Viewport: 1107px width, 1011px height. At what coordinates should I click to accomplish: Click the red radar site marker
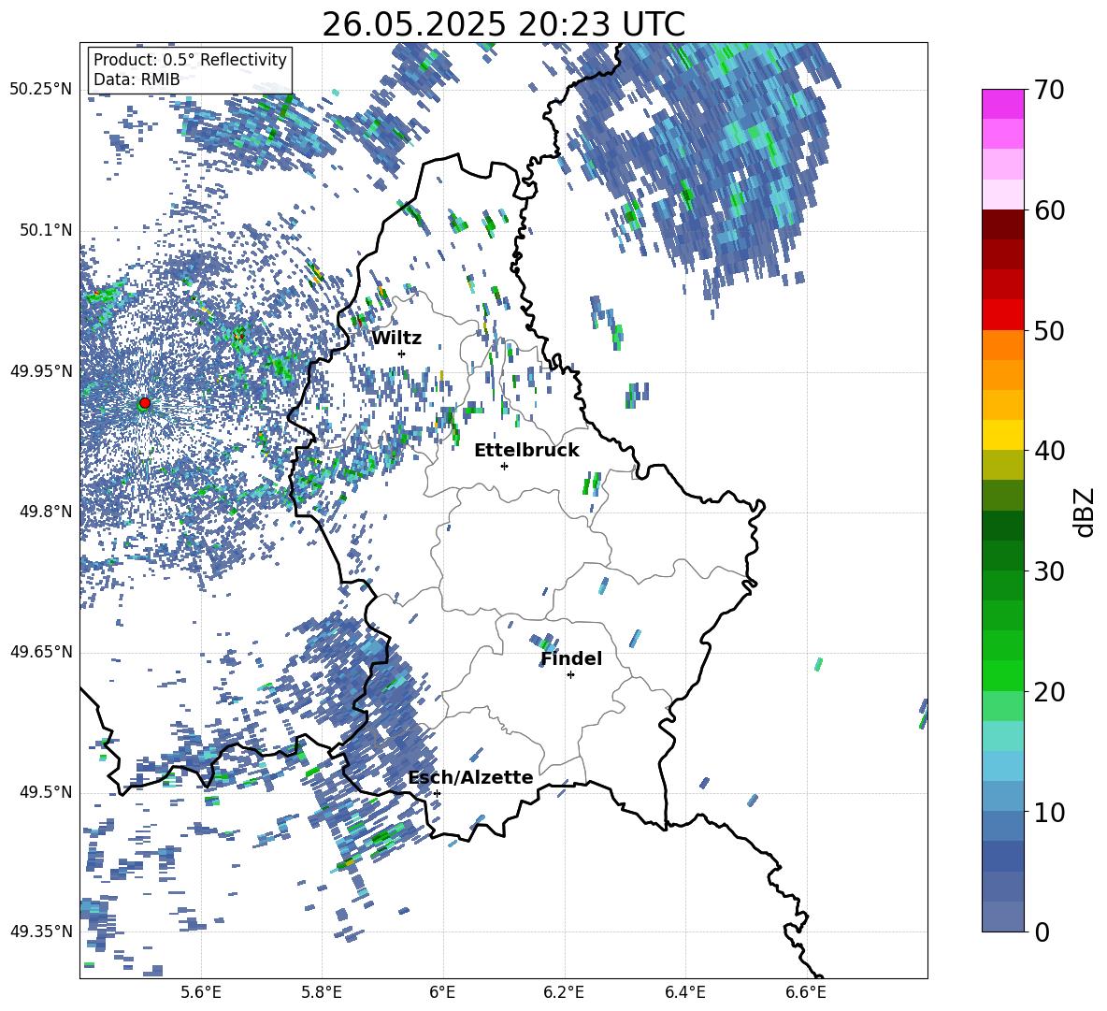coord(145,403)
